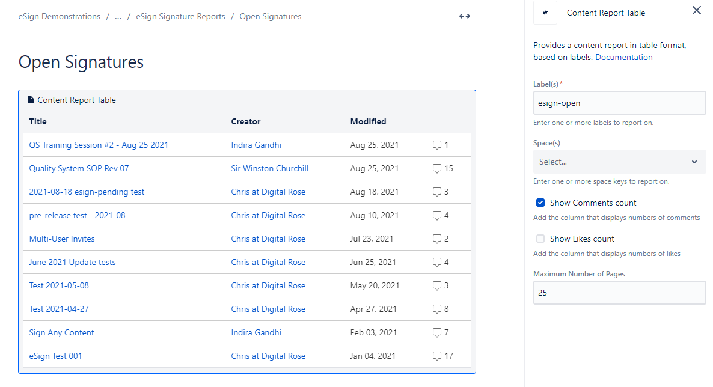Viewport: 713px width, 387px height.
Task: Click Sir Winston Churchill creator link
Action: [x=269, y=169]
